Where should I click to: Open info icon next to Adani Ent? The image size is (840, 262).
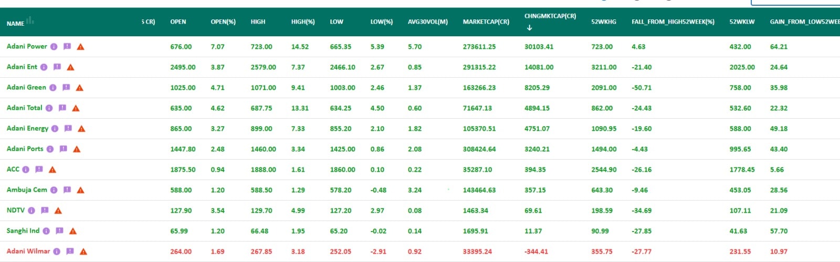coord(44,67)
